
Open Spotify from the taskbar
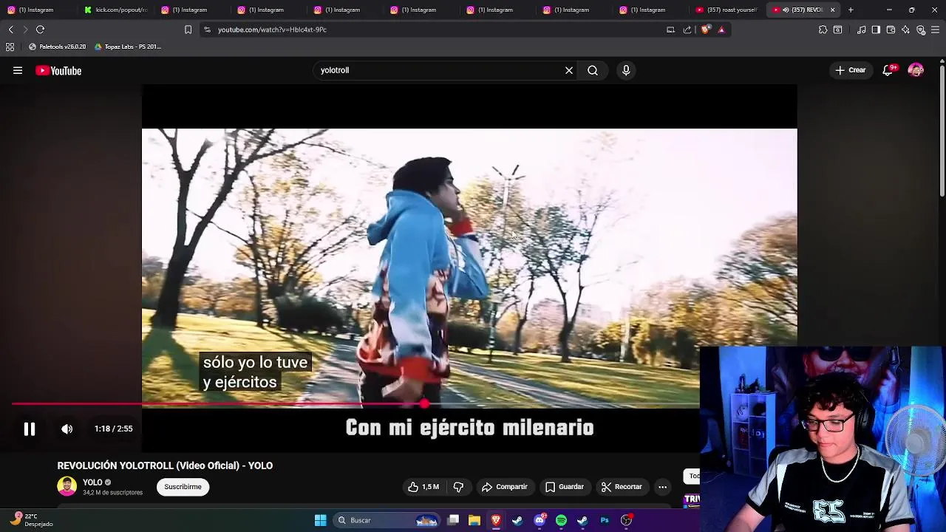point(561,520)
